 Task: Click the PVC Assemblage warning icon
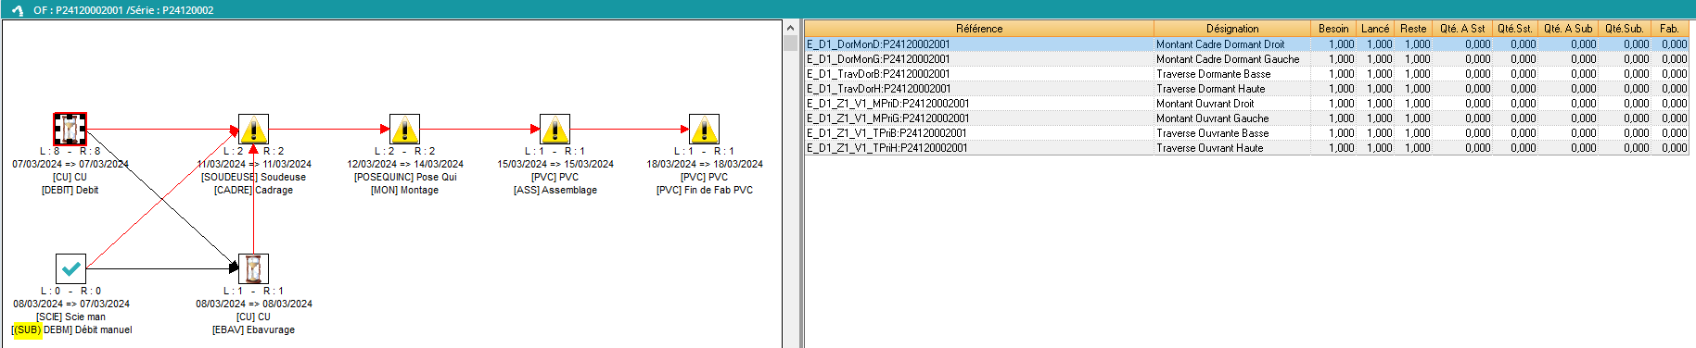(555, 129)
